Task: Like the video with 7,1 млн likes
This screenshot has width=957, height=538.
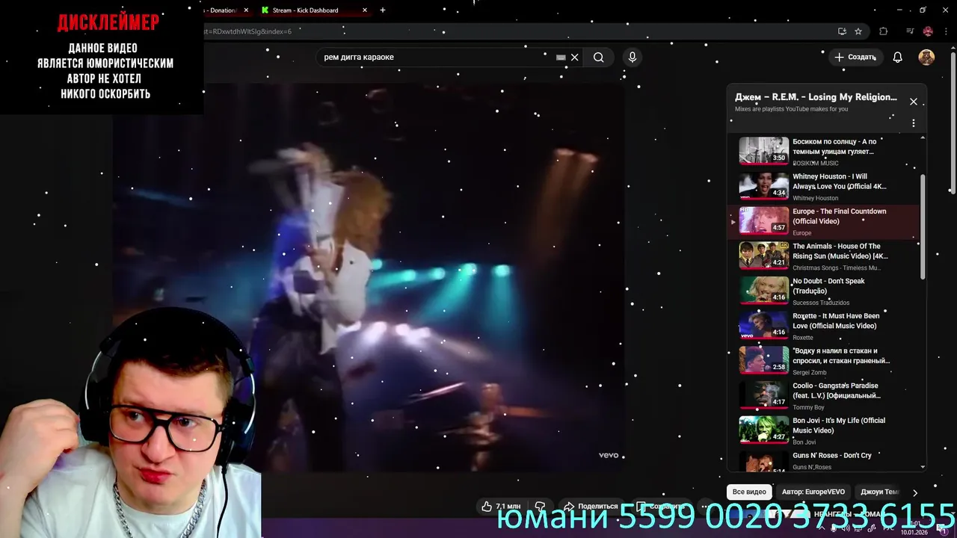Action: (x=502, y=507)
